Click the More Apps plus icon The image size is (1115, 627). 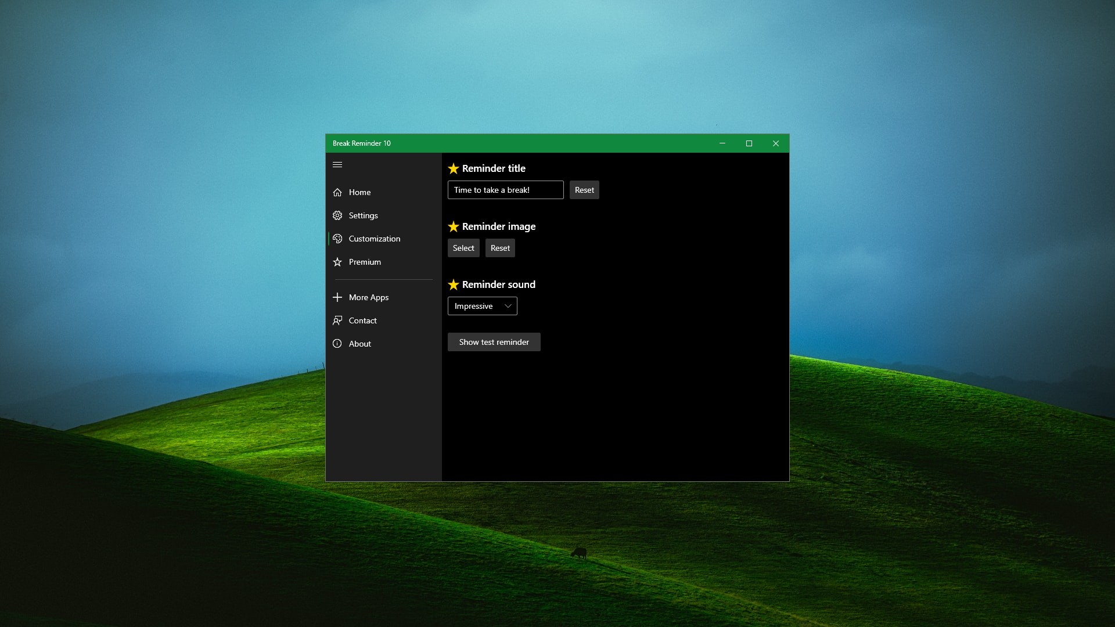[x=337, y=297]
